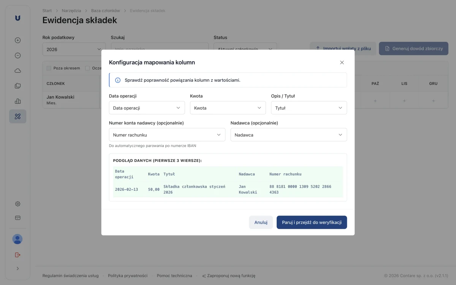Image resolution: width=456 pixels, height=285 pixels.
Task: Open the Numer konta nadawcy dropdown
Action: pos(167,135)
